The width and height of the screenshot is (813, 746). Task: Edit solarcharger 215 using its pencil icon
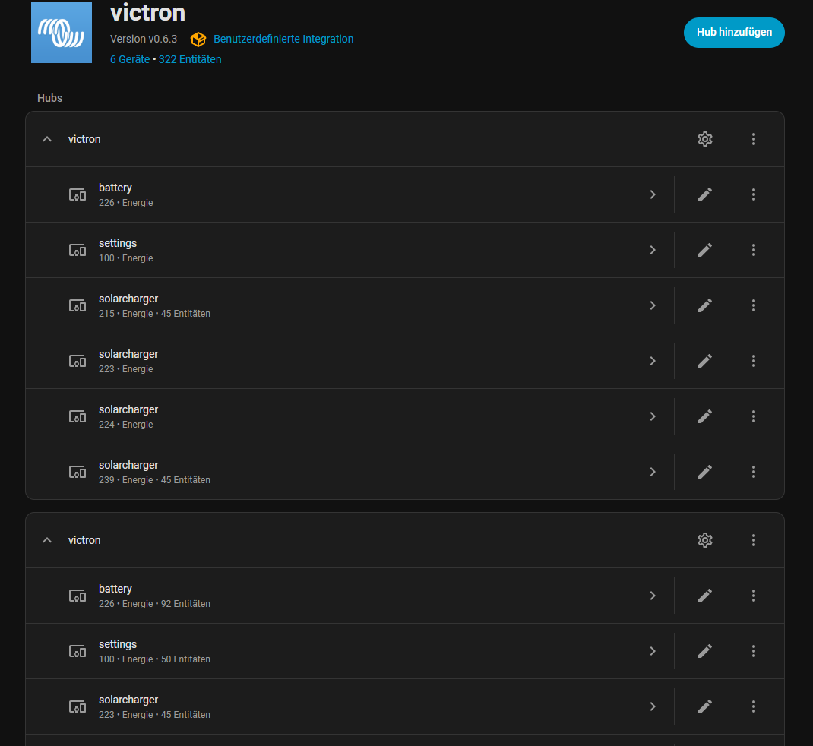click(x=704, y=305)
